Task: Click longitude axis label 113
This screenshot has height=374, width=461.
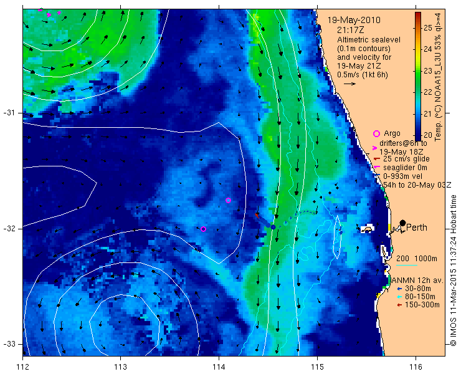Action: pos(120,367)
